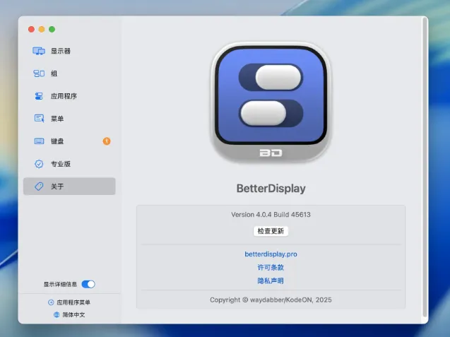The width and height of the screenshot is (450, 337).
Task: Close the window with the red button
Action: pyautogui.click(x=32, y=29)
